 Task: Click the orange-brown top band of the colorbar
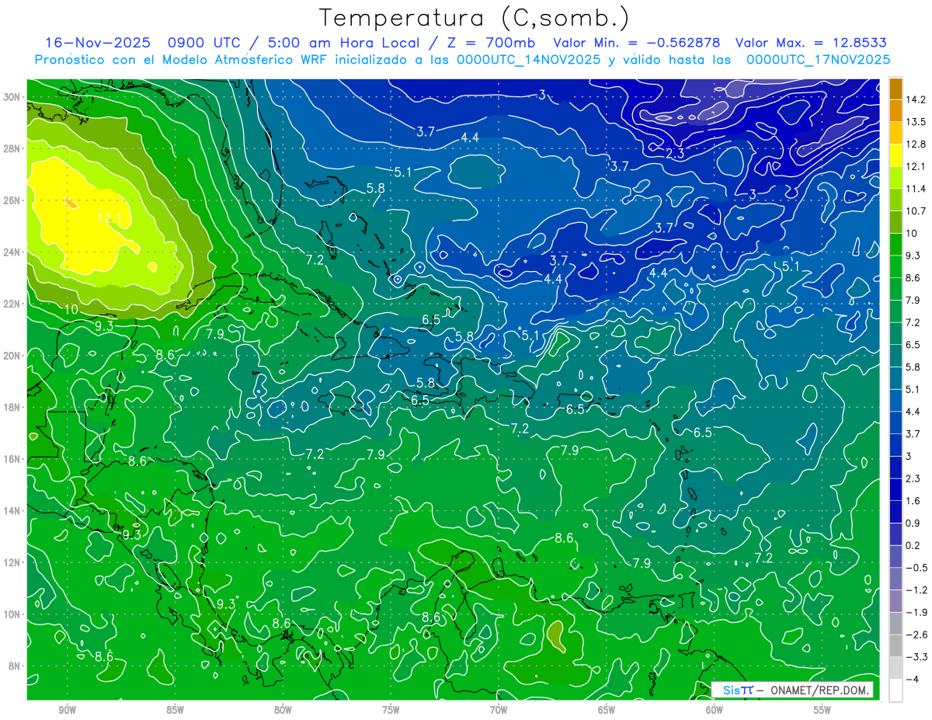point(895,89)
